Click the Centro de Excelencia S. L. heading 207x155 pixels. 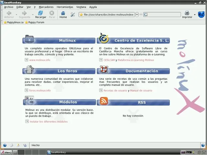pyautogui.click(x=142, y=40)
